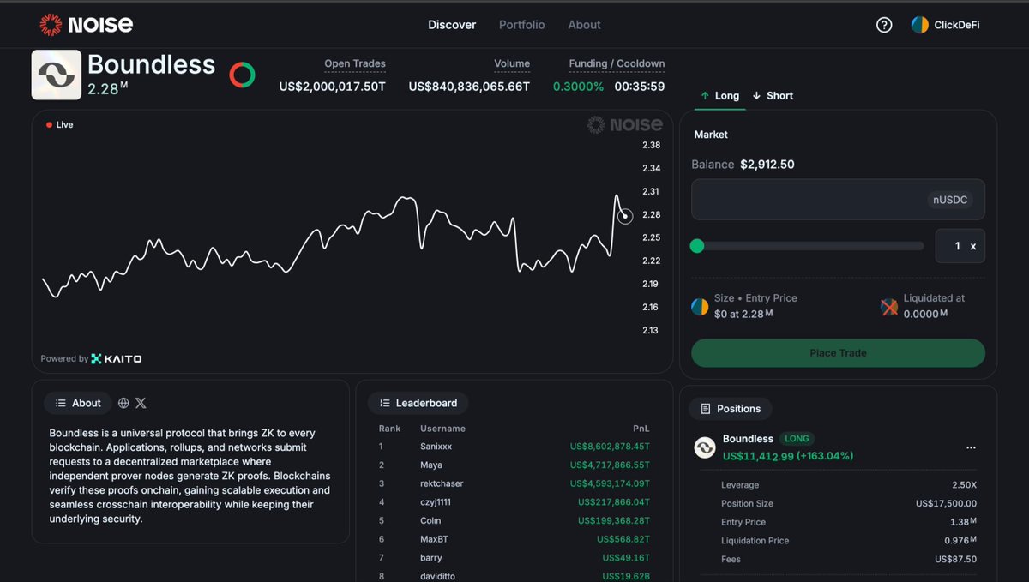Click the white cursor dot on the chart line
Viewport: 1029px width, 582px height.
tap(625, 217)
